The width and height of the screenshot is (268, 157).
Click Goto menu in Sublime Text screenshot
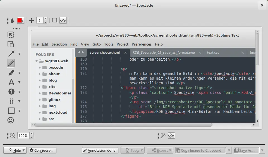point(97,44)
